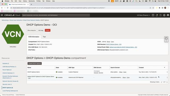Open Network Security Groups resource
The image size is (170, 96).
(x=10, y=81)
